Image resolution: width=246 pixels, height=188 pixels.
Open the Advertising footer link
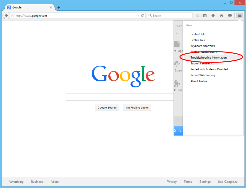[x=16, y=182]
